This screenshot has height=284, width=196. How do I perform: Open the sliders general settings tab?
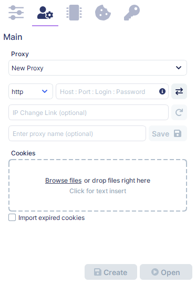click(16, 13)
